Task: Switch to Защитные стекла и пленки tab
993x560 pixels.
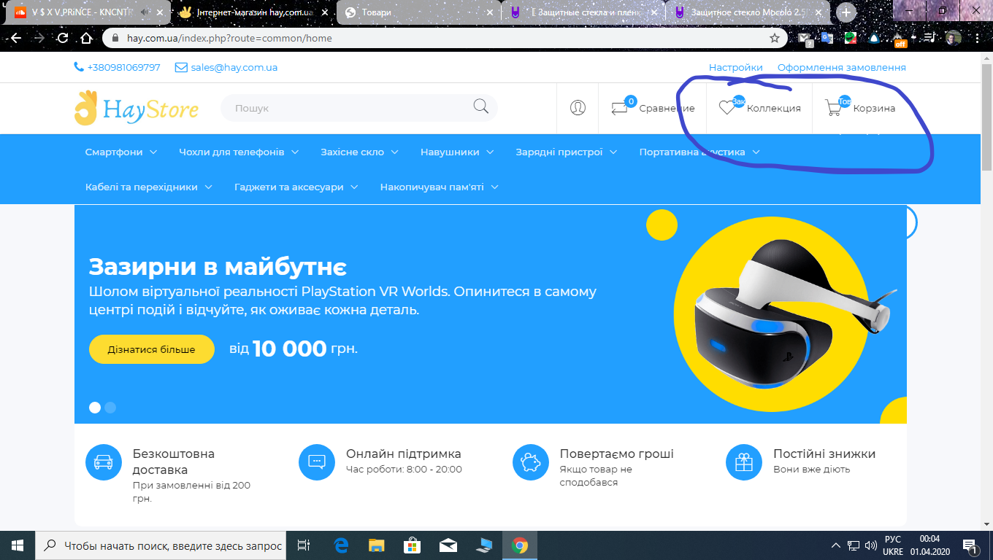Action: pos(582,12)
